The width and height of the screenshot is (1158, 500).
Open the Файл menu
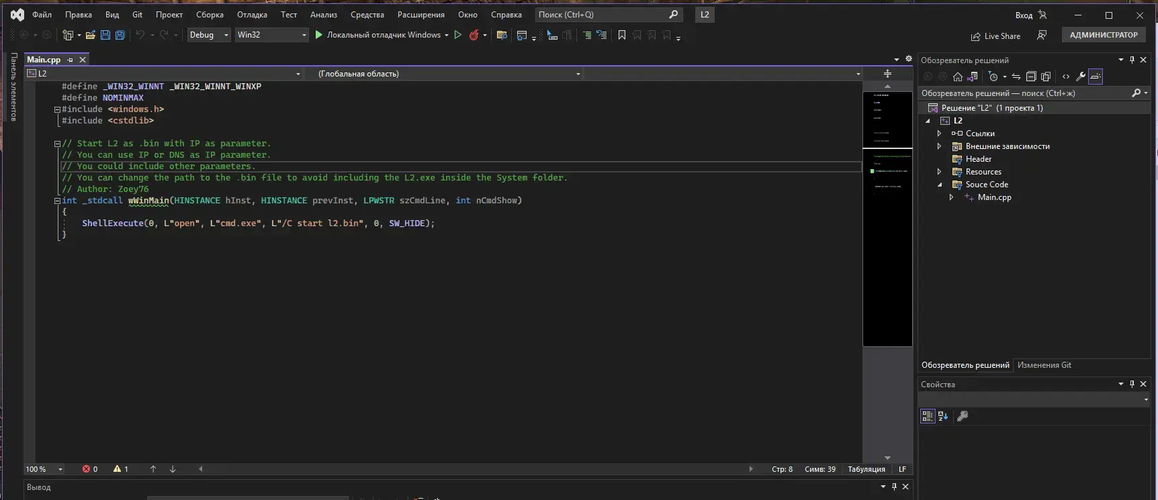[42, 15]
